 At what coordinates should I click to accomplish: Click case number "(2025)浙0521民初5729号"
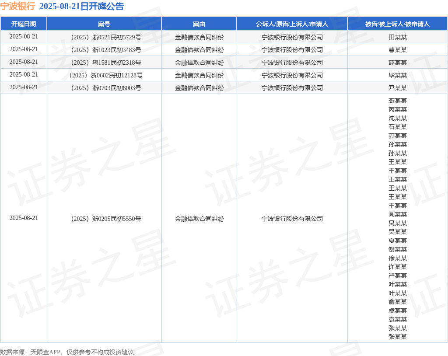[106, 37]
